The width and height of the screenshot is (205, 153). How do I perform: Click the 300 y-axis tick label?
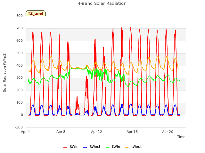tap(20, 78)
